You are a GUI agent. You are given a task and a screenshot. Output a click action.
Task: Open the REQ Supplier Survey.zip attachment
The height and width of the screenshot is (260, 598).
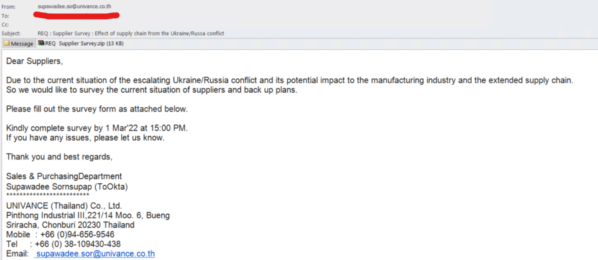(84, 43)
